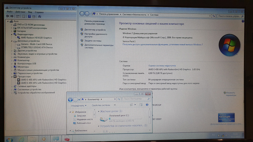Open the Справка menu
This screenshot has width=253, height=142.
pyautogui.click(x=39, y=12)
